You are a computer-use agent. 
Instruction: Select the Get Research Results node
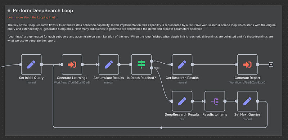pos(182,64)
